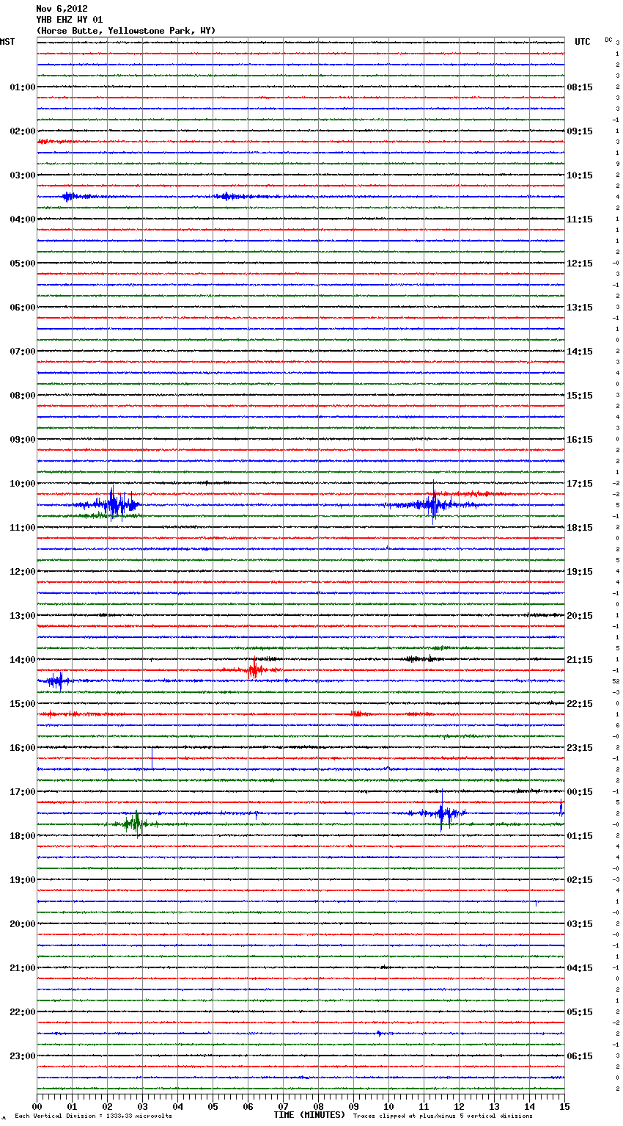The width and height of the screenshot is (623, 1126).
Task: Pick the 13:15 UTC time label
Action: (x=580, y=308)
